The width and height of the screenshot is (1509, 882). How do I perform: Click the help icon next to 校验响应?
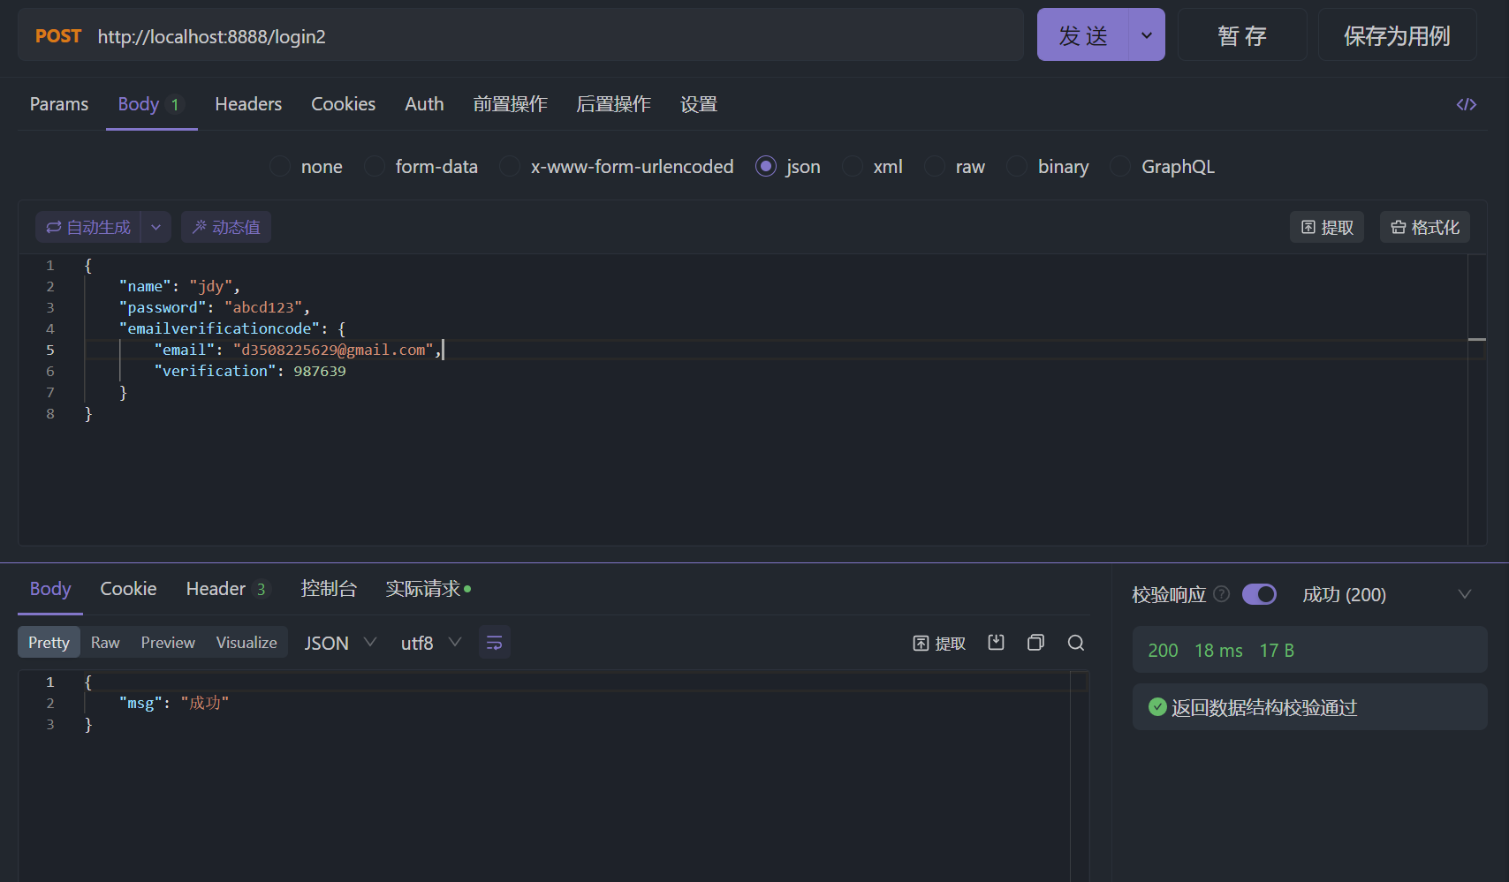1222,594
